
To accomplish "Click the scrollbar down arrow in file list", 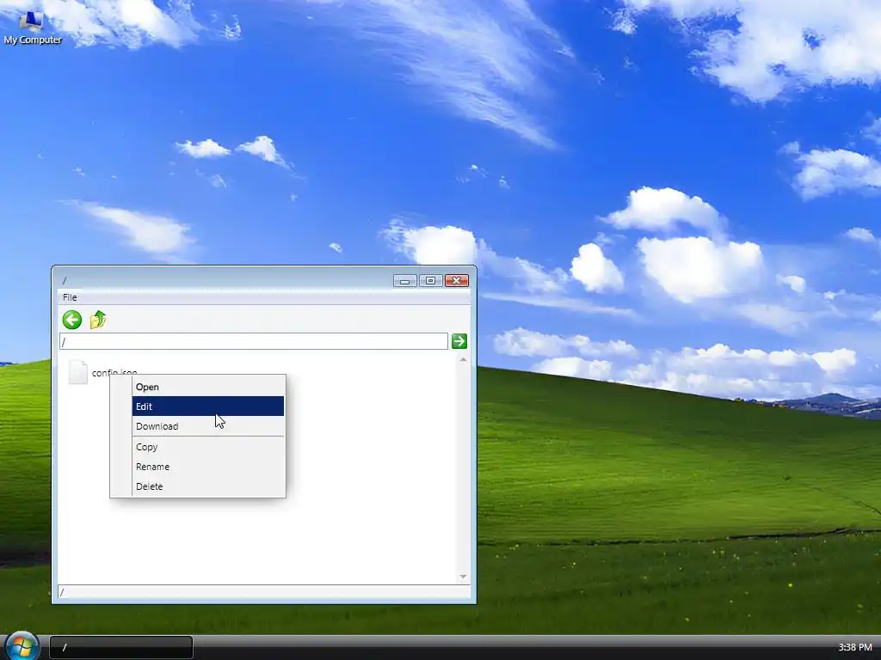I will tap(463, 577).
